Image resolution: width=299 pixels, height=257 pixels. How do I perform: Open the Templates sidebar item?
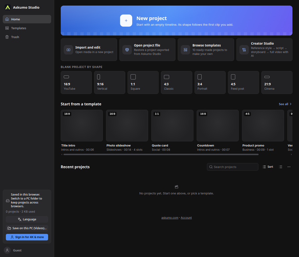(x=27, y=28)
